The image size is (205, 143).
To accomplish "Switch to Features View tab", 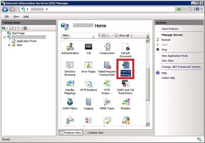I will [71, 133].
